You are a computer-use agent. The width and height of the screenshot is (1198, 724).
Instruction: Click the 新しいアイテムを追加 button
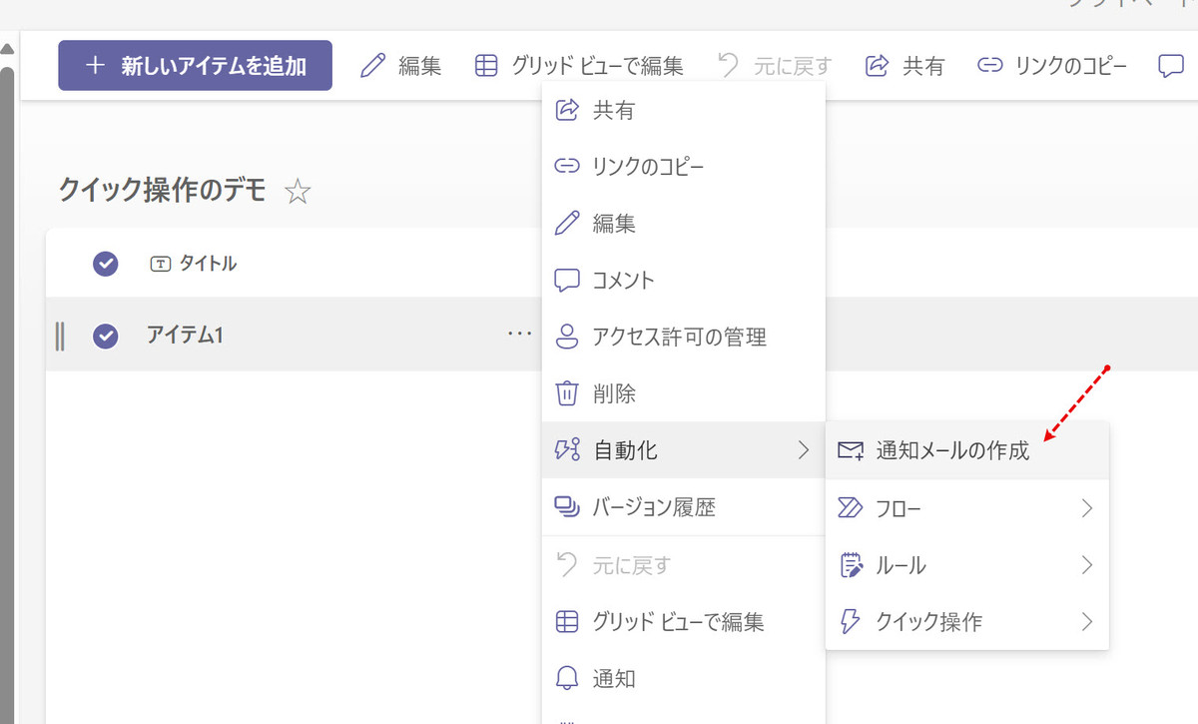click(x=195, y=66)
